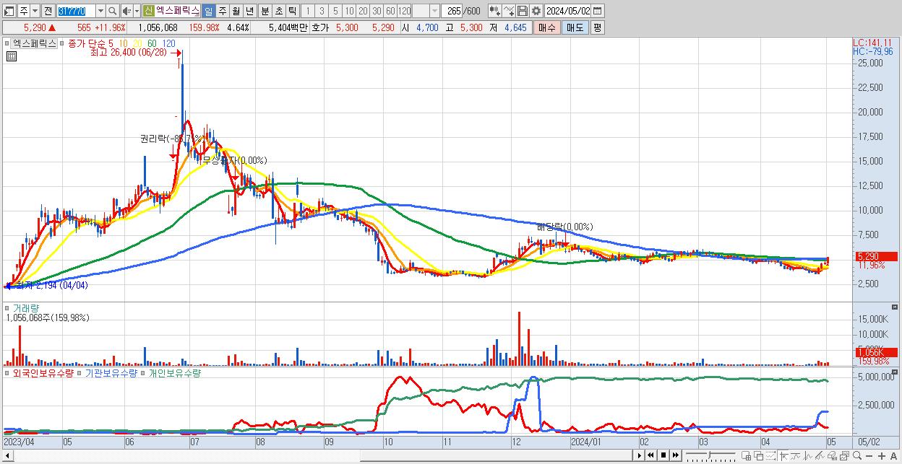Click the stop replay button
This screenshot has height=464, width=902.
point(663,455)
